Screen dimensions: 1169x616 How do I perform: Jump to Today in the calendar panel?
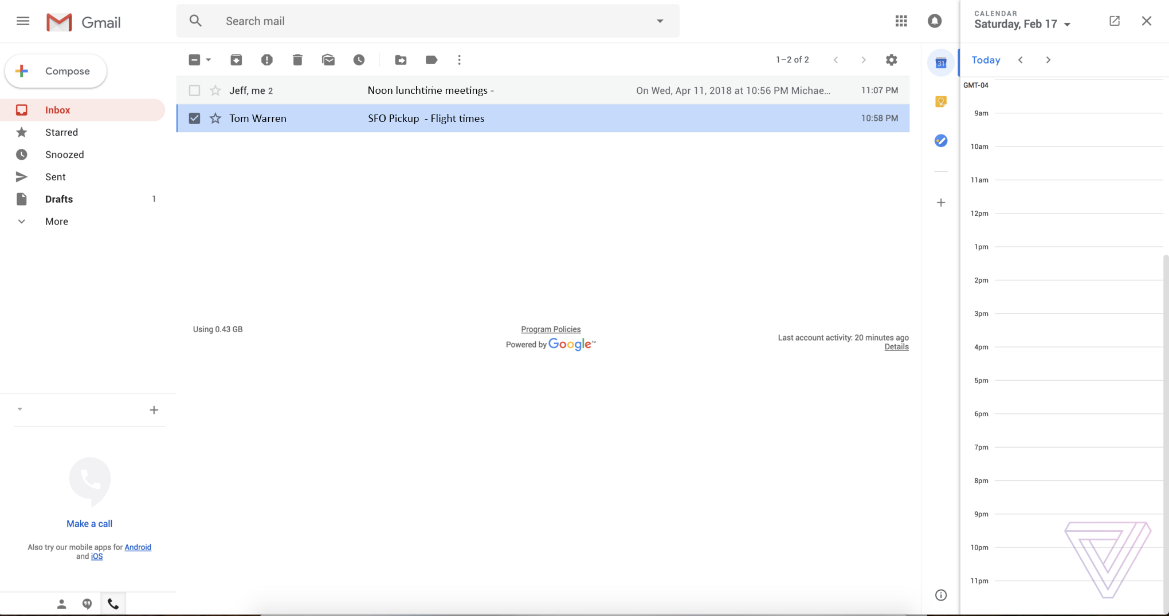click(985, 60)
